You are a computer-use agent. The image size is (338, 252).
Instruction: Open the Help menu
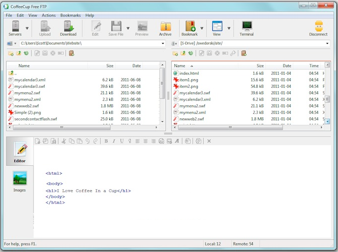(90, 15)
